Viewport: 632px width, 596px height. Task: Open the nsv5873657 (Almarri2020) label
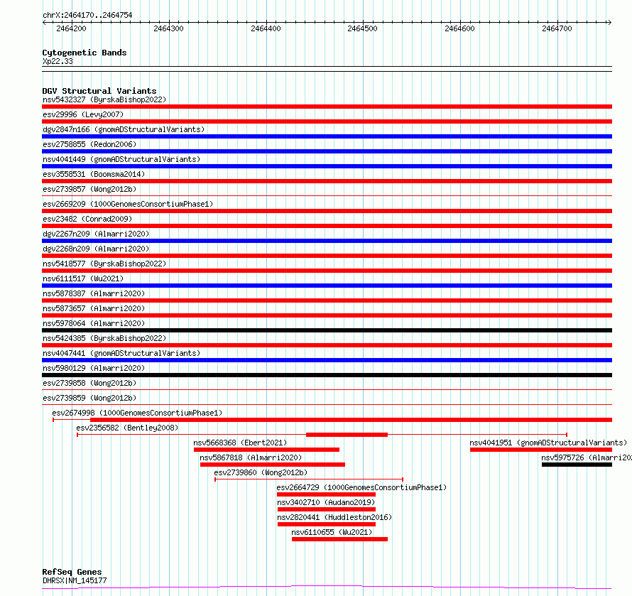(94, 308)
